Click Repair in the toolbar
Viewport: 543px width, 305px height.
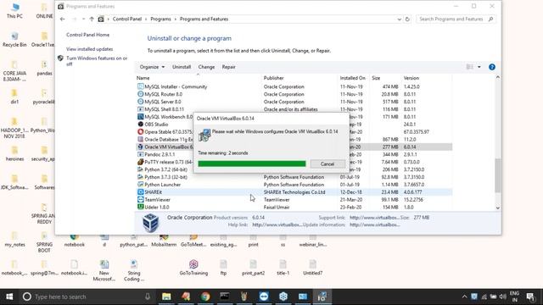tap(228, 67)
